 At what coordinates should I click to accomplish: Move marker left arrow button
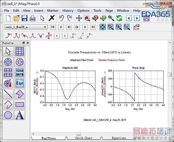point(57,36)
